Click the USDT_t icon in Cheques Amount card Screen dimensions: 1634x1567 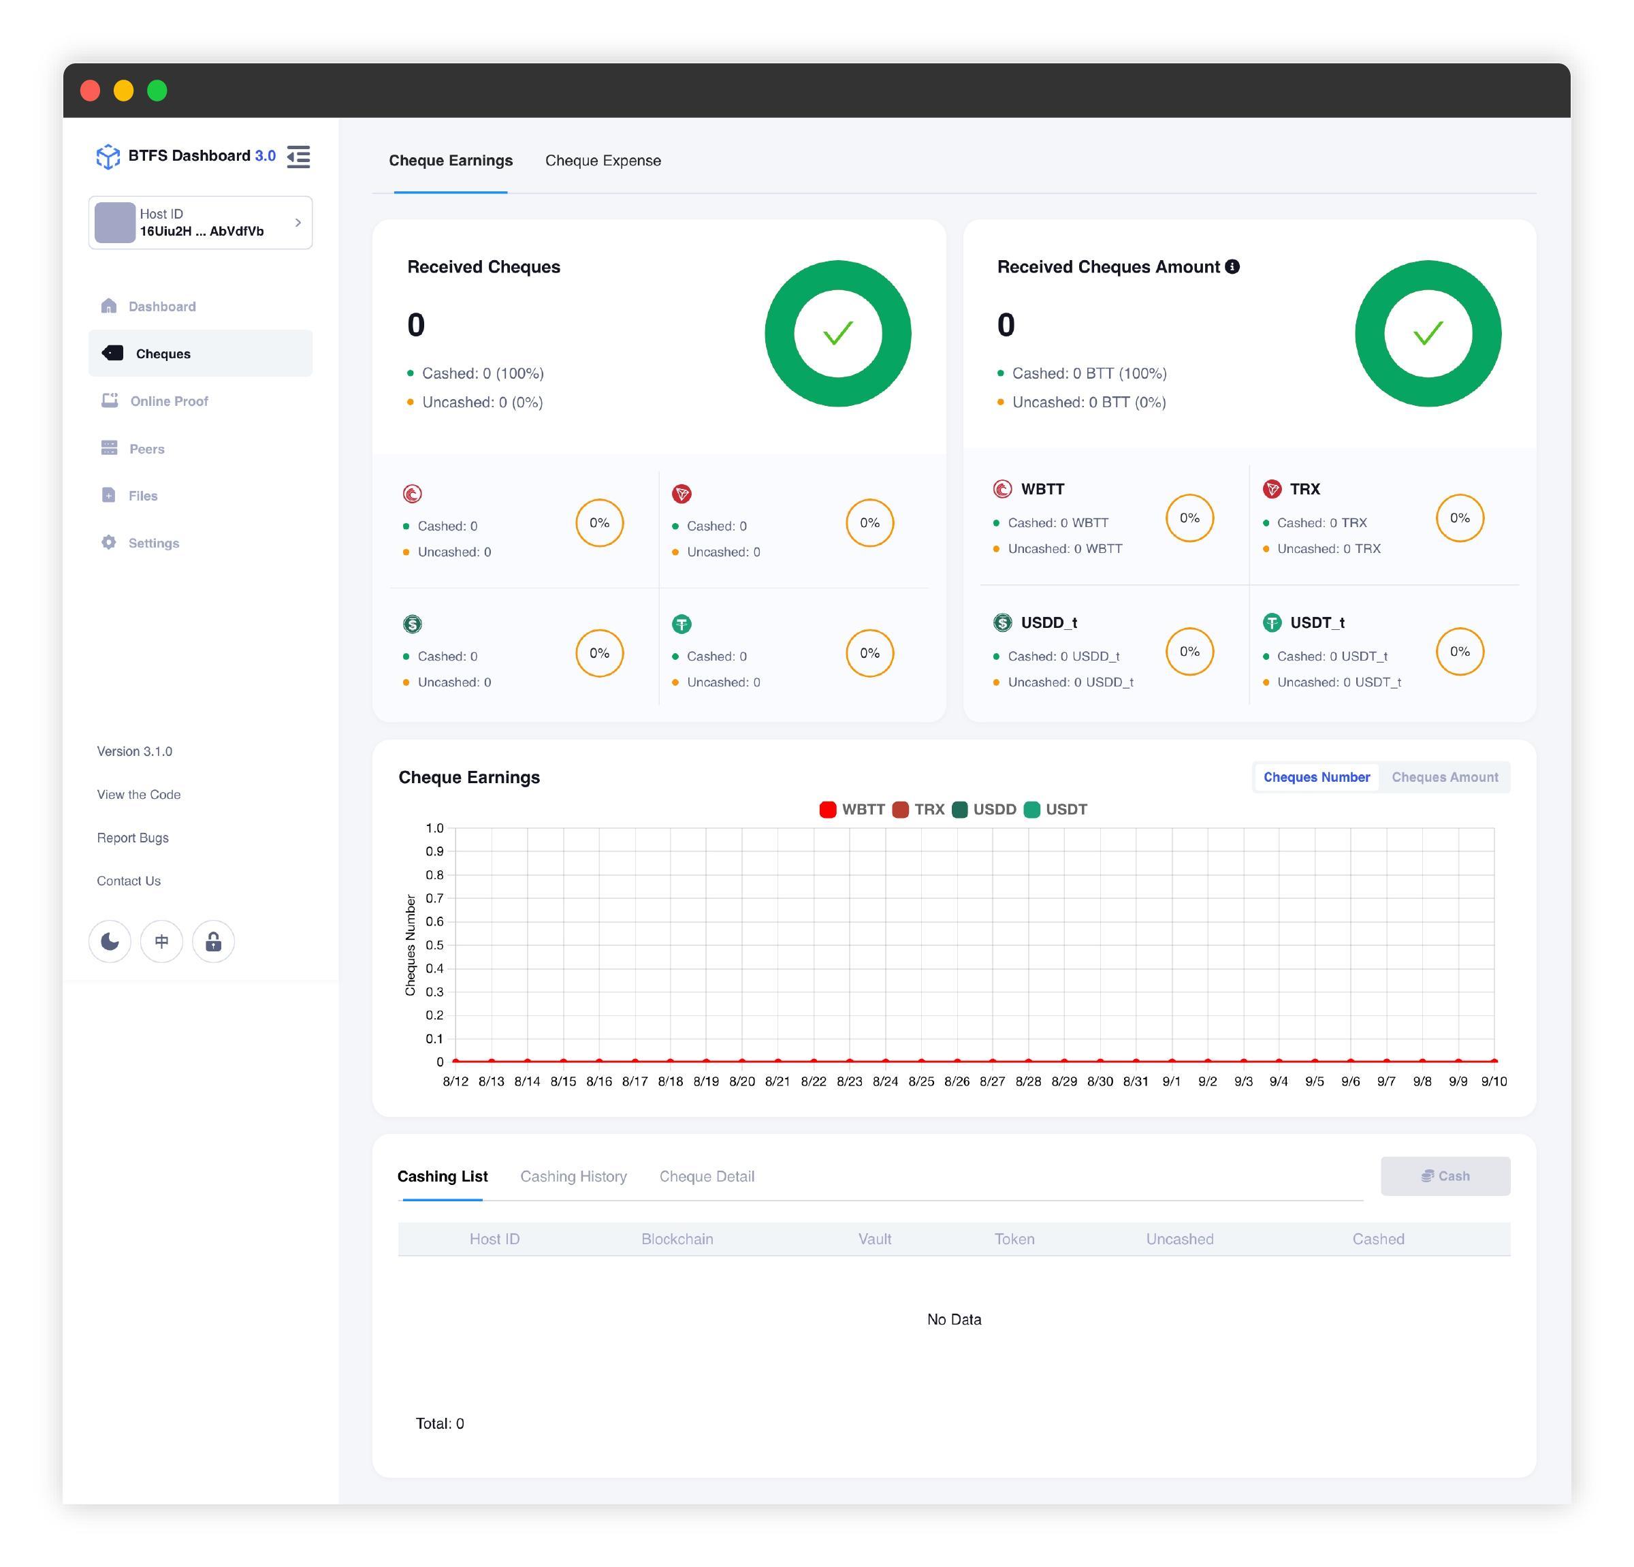click(1272, 622)
